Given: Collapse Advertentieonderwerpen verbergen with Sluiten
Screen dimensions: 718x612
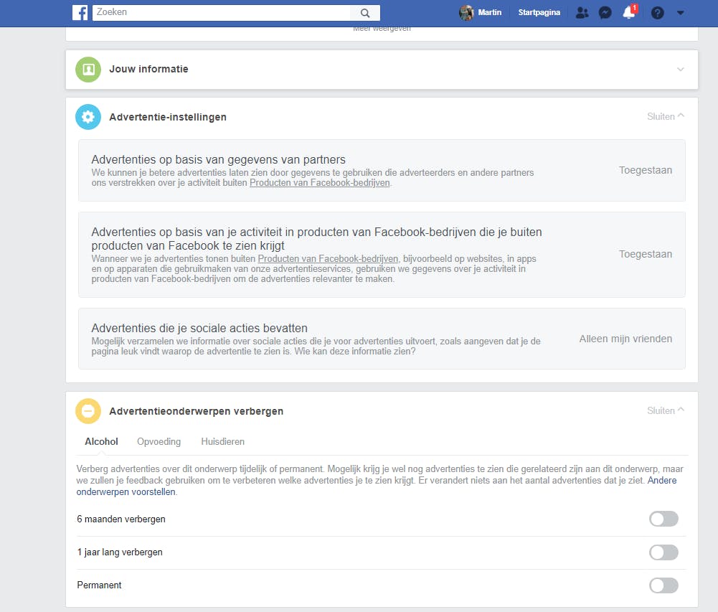Looking at the screenshot, I should click(666, 410).
